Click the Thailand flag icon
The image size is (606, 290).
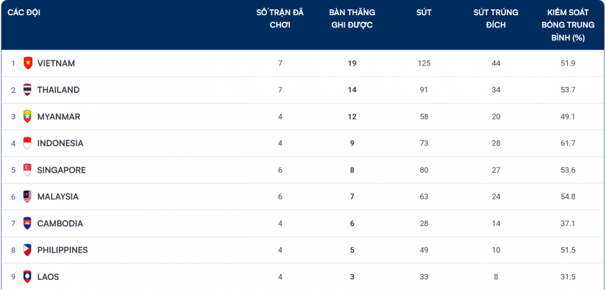tap(27, 90)
